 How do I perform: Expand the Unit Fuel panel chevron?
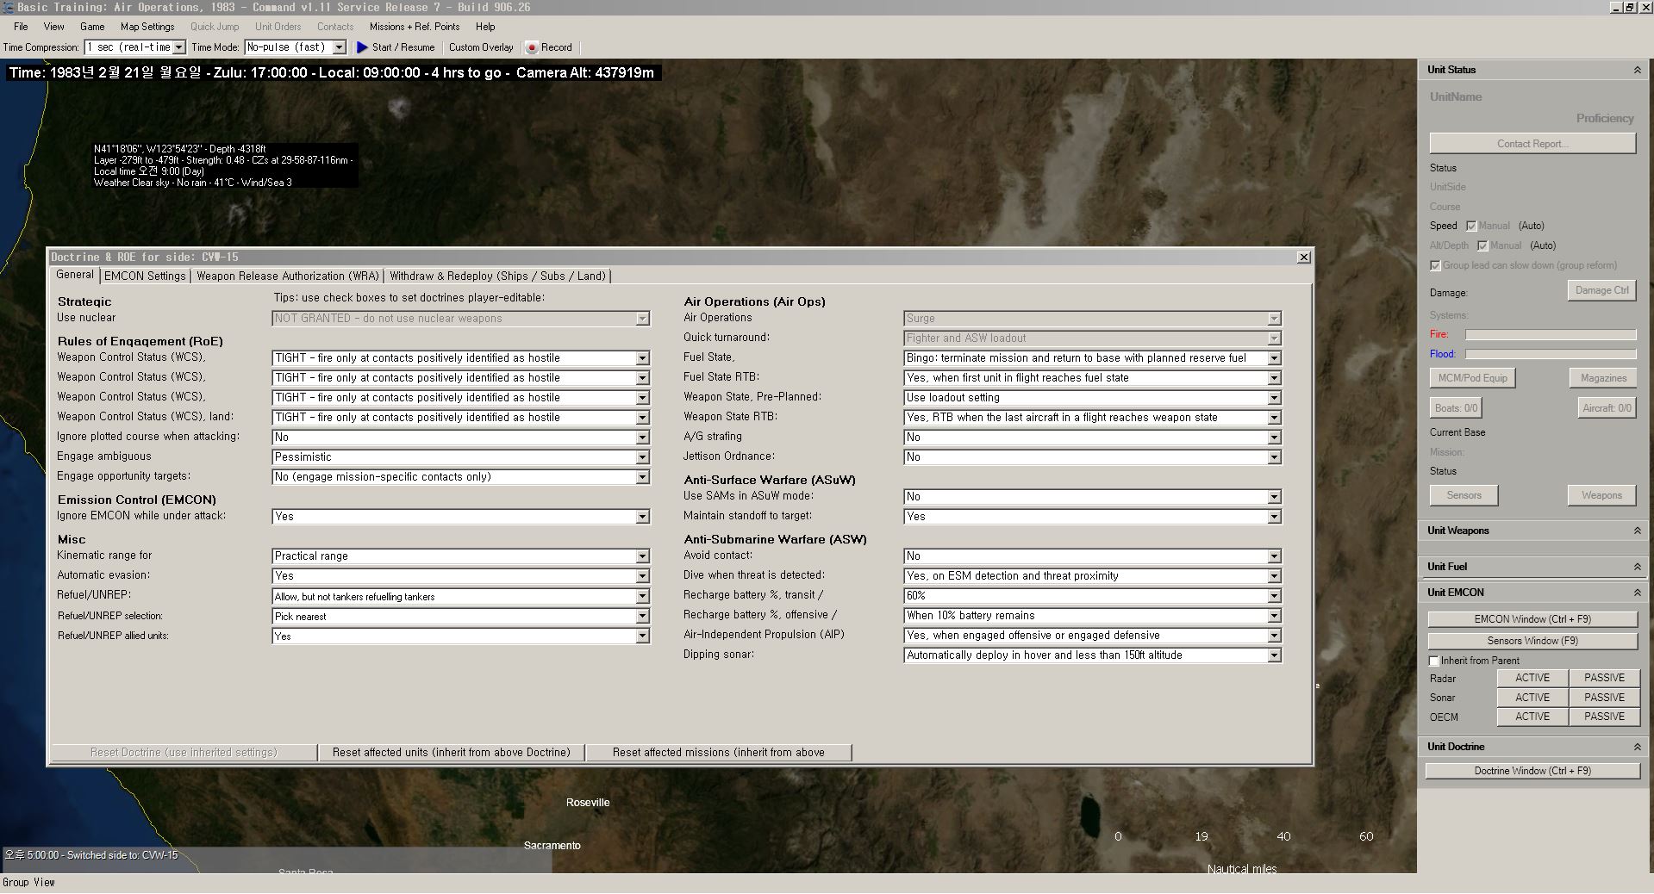(x=1637, y=567)
